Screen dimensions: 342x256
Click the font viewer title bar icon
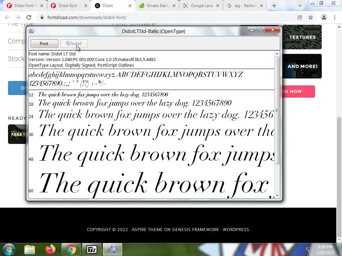pyautogui.click(x=31, y=31)
